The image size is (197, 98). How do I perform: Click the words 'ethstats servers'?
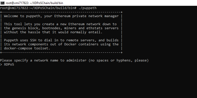[103, 28]
